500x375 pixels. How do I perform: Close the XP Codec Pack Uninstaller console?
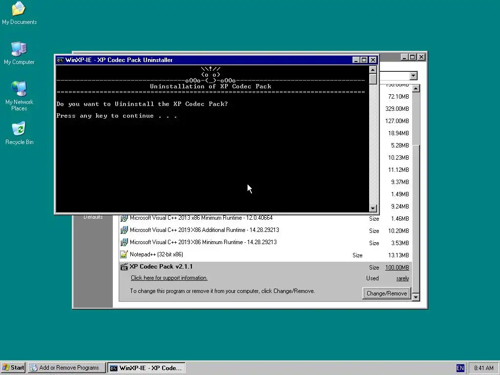click(x=373, y=60)
